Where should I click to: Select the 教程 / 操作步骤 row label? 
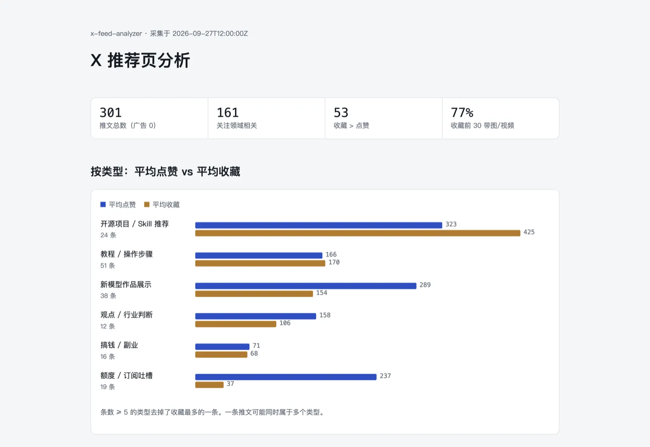(126, 254)
